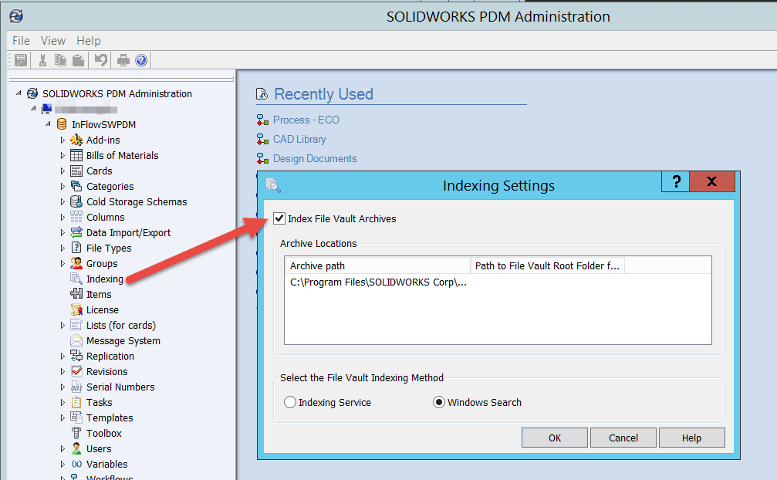Select the Columns icon in tree
Screen dimensions: 777x480
pos(76,217)
